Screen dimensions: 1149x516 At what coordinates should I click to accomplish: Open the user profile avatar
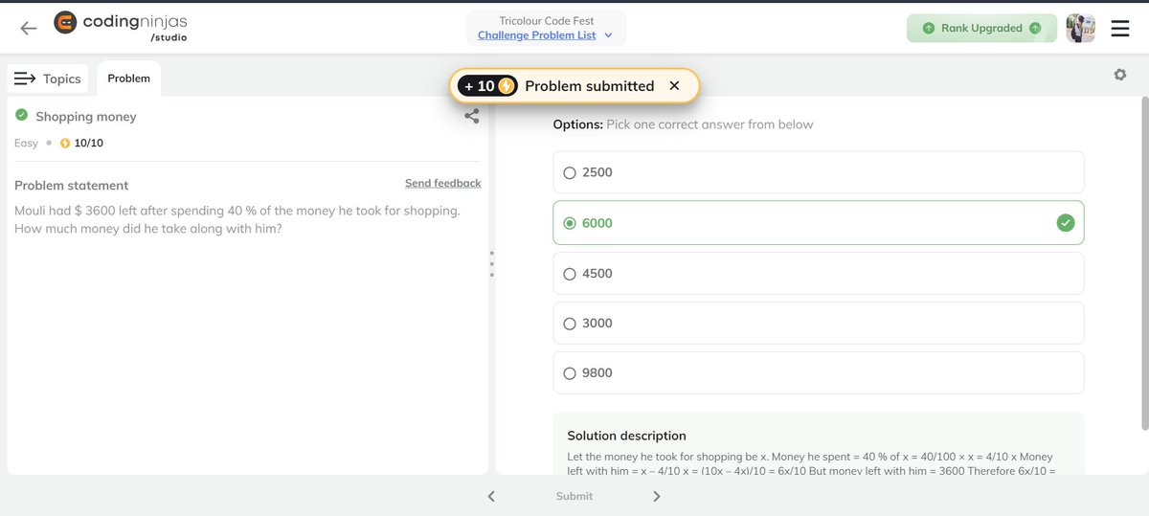tap(1080, 29)
